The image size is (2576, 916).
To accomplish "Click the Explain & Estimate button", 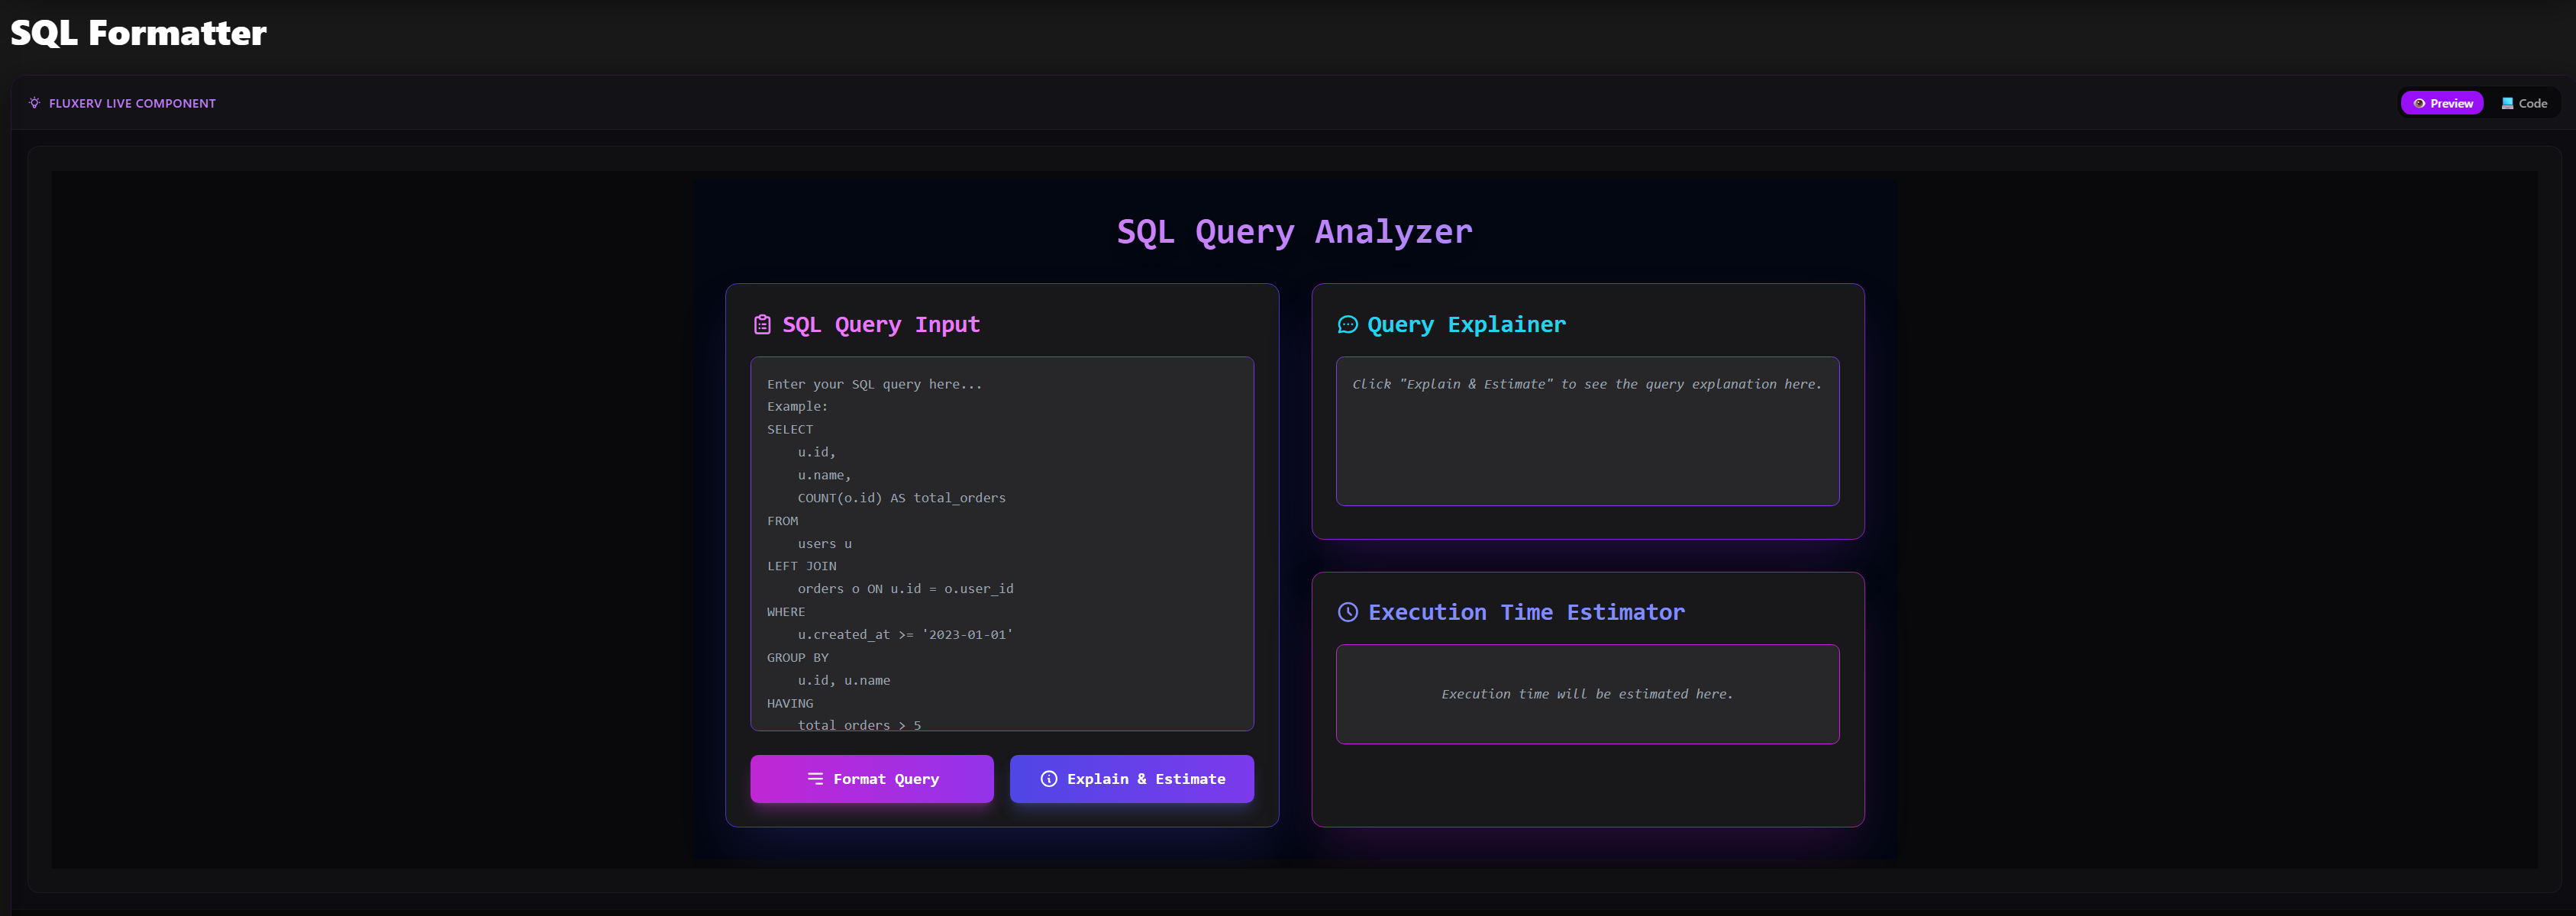I will pos(1131,779).
